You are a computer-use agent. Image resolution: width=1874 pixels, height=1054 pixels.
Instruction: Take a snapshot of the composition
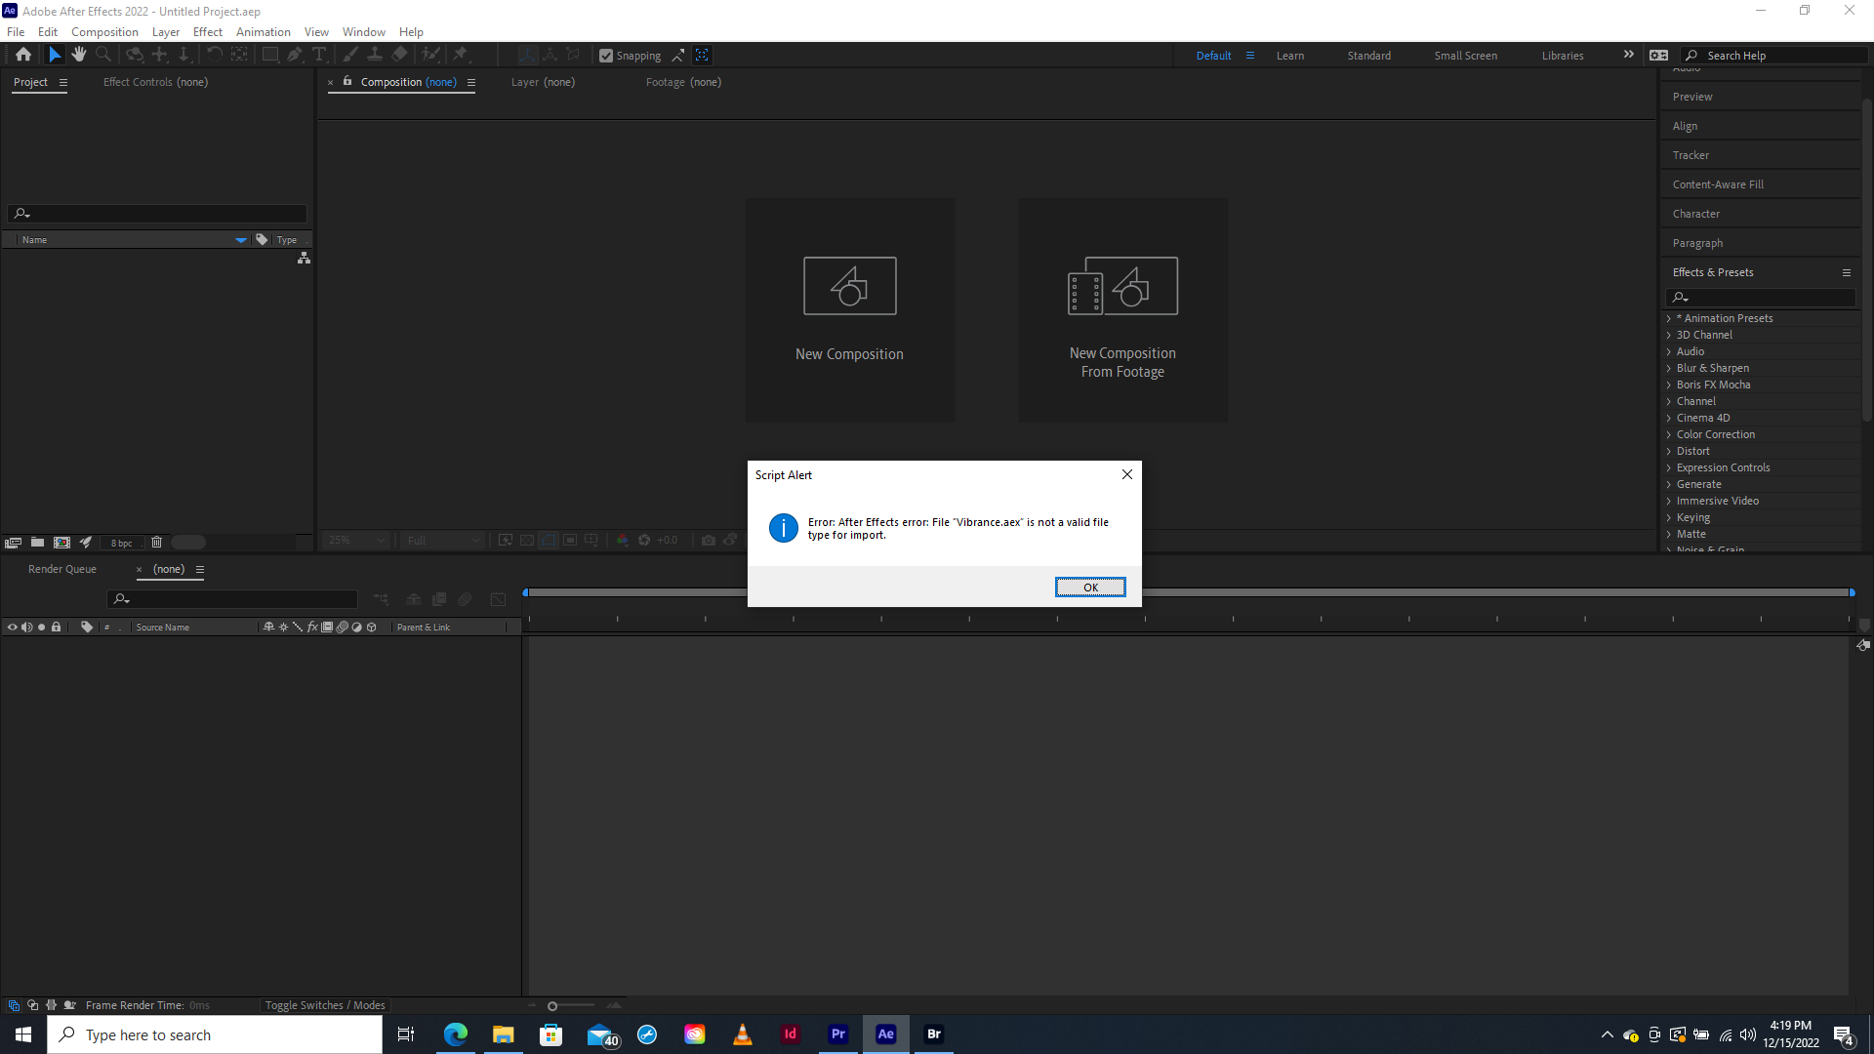pos(709,540)
